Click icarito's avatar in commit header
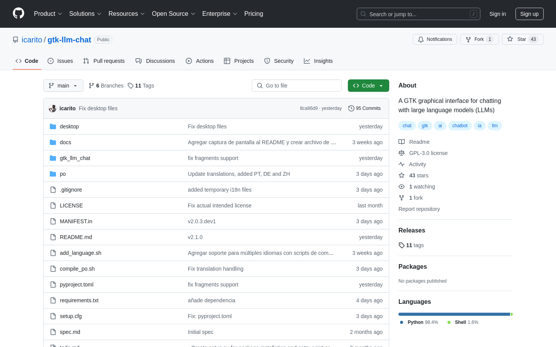Viewport: 556px width, 347px height. click(53, 108)
